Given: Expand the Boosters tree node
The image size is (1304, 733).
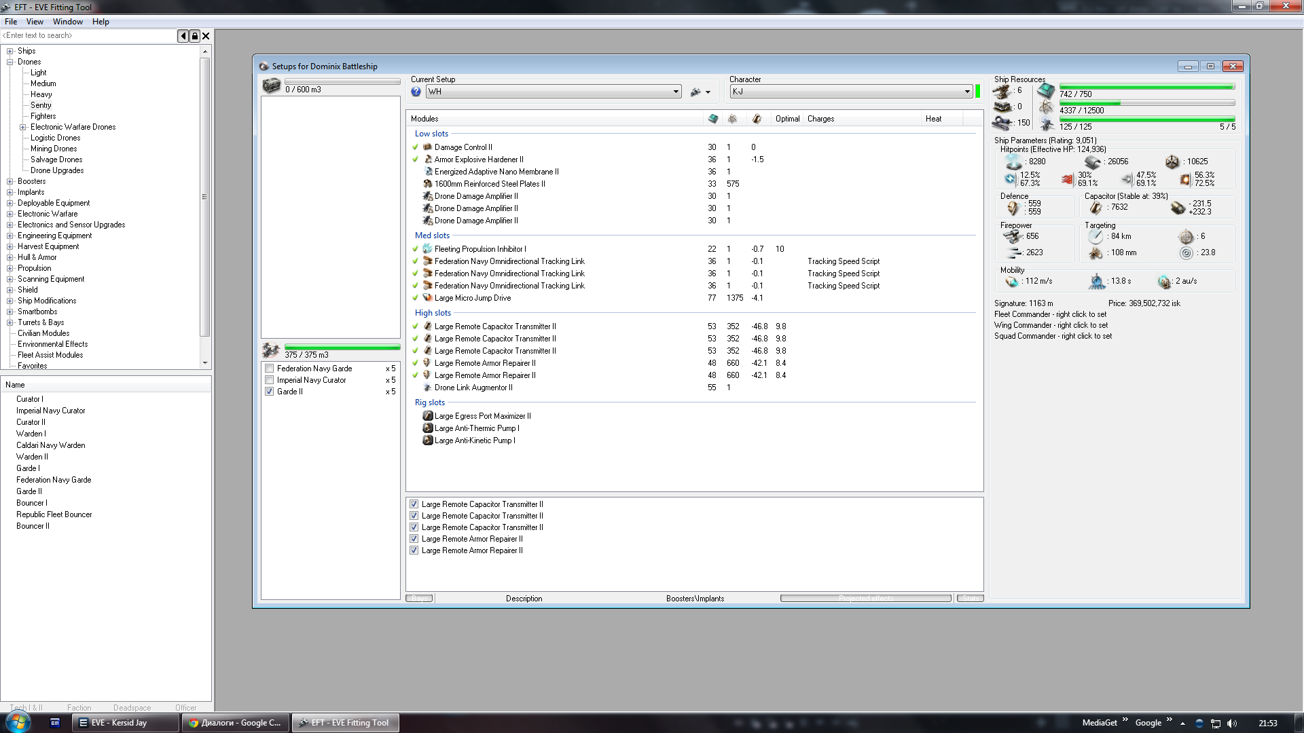Looking at the screenshot, I should pos(10,181).
